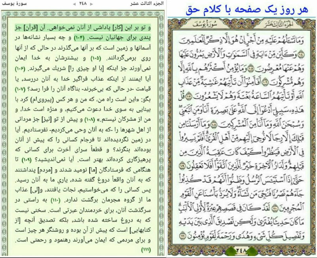Go to previous page with left arrow beside ٢٤٨
This screenshot has height=258, width=317.
(x=74, y=4)
